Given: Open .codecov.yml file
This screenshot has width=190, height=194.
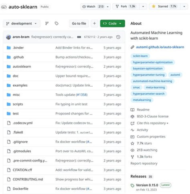Looking at the screenshot, I should pyautogui.click(x=22, y=123).
